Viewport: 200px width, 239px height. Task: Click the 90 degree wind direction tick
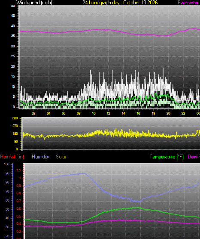coord(16,141)
